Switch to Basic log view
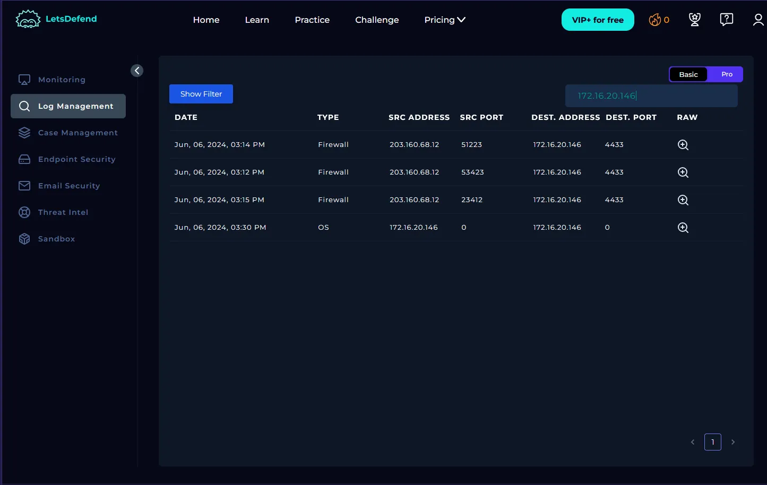This screenshot has width=767, height=485. [x=688, y=74]
